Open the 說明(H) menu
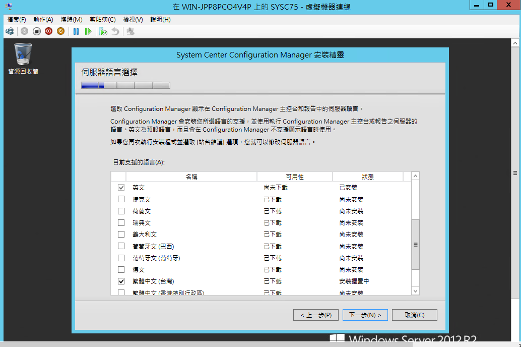 [161, 20]
